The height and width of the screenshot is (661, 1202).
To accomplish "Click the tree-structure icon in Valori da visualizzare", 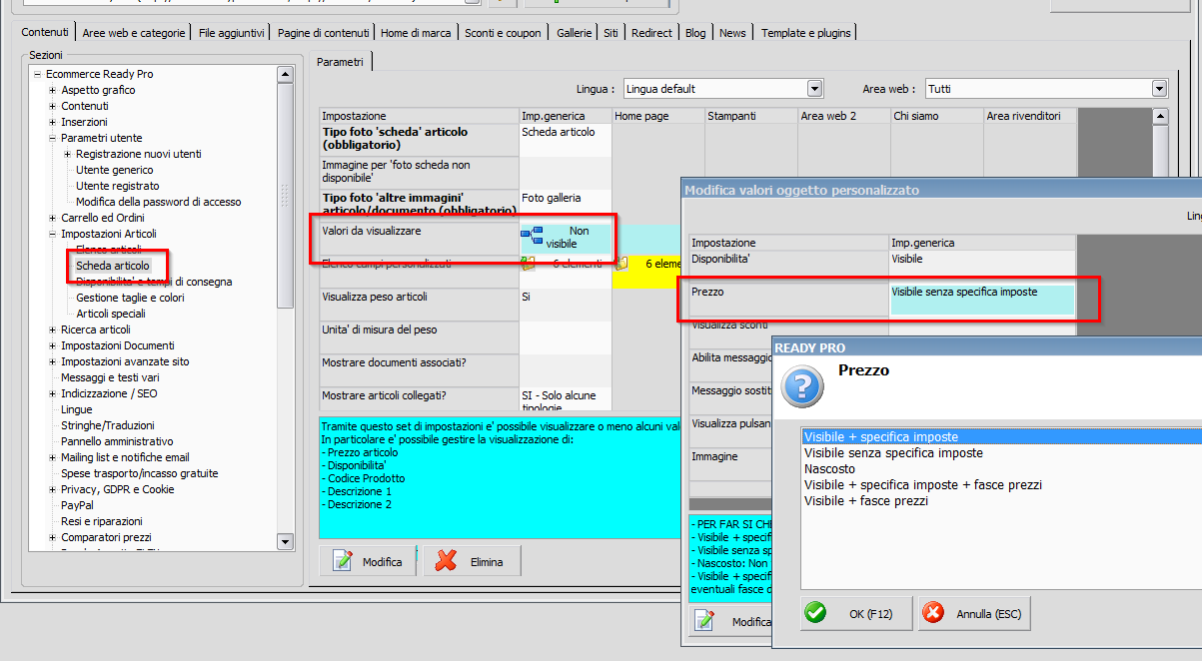I will 532,236.
